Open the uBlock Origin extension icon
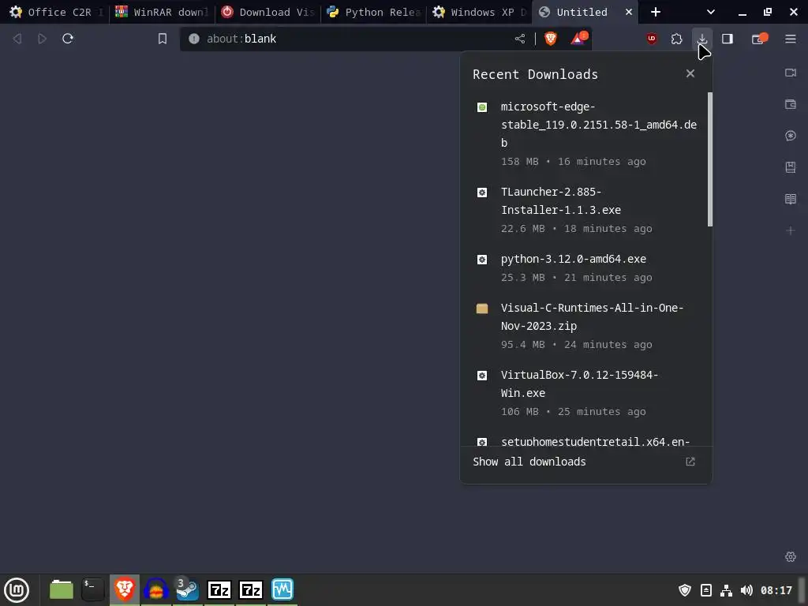This screenshot has height=606, width=808. coord(652,39)
